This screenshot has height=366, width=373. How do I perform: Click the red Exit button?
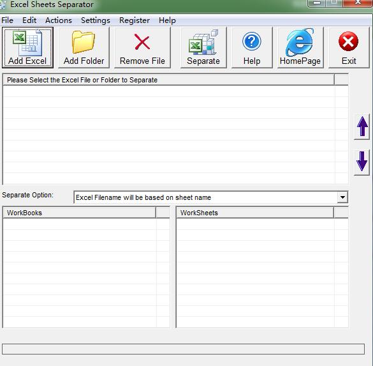349,47
